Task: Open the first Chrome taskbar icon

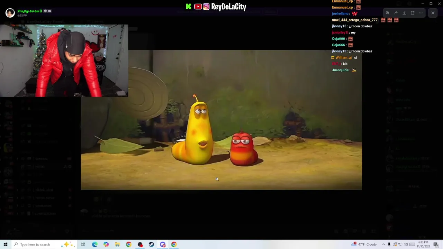Action: [x=129, y=245]
